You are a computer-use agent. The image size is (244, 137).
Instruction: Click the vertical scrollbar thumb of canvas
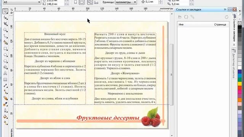tap(172, 75)
